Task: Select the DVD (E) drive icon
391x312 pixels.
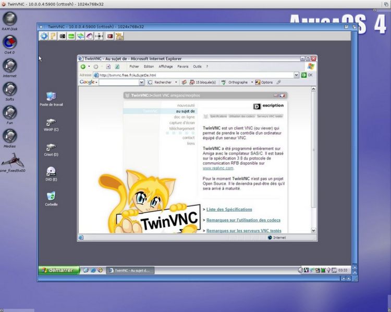Action: [51, 172]
